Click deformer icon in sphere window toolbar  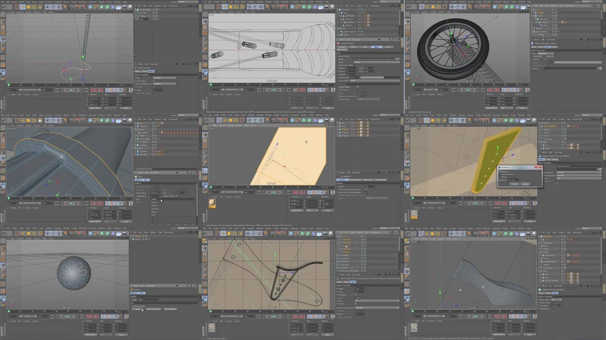tap(112, 233)
